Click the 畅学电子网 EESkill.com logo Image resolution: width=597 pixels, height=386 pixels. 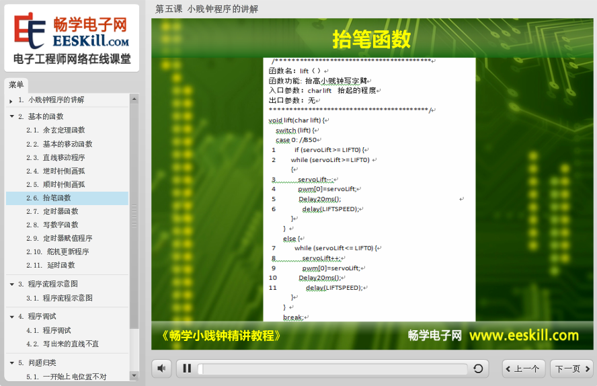coord(71,30)
